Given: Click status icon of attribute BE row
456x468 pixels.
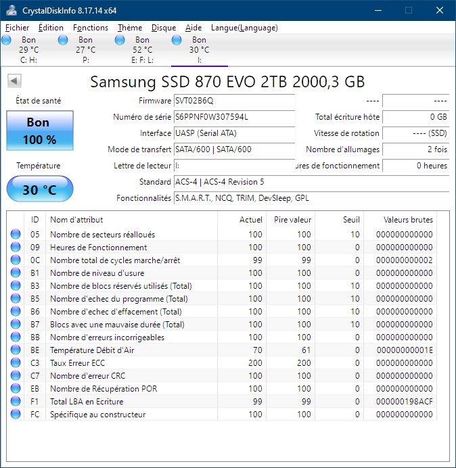Looking at the screenshot, I should 16,350.
